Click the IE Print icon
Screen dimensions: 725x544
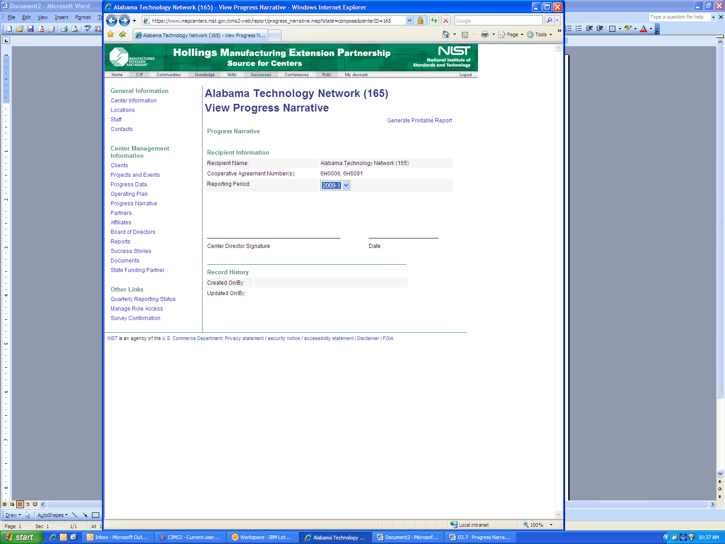(485, 34)
